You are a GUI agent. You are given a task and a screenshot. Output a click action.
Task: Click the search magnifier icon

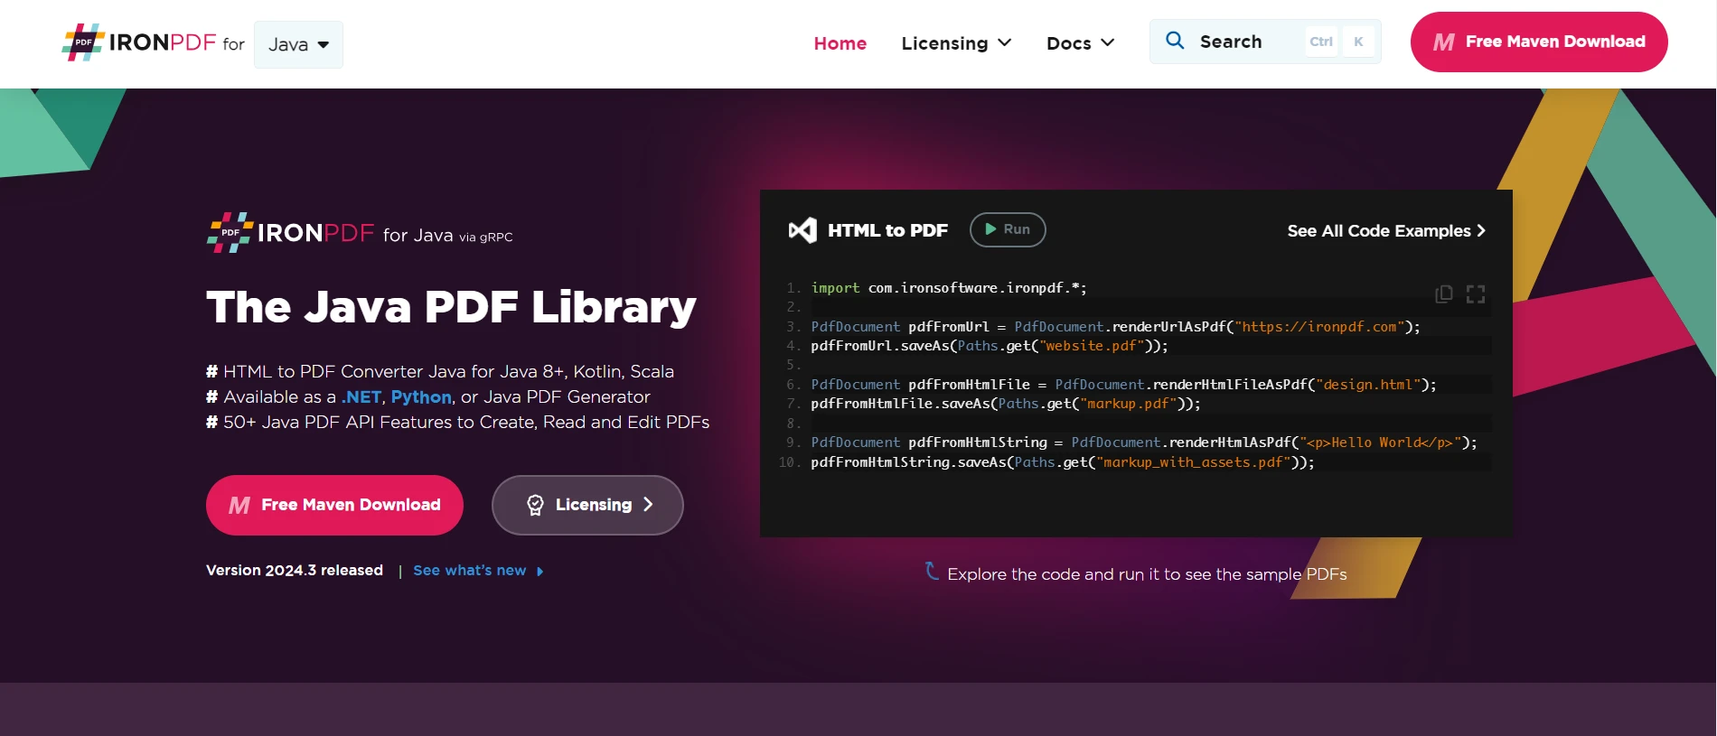pyautogui.click(x=1175, y=41)
